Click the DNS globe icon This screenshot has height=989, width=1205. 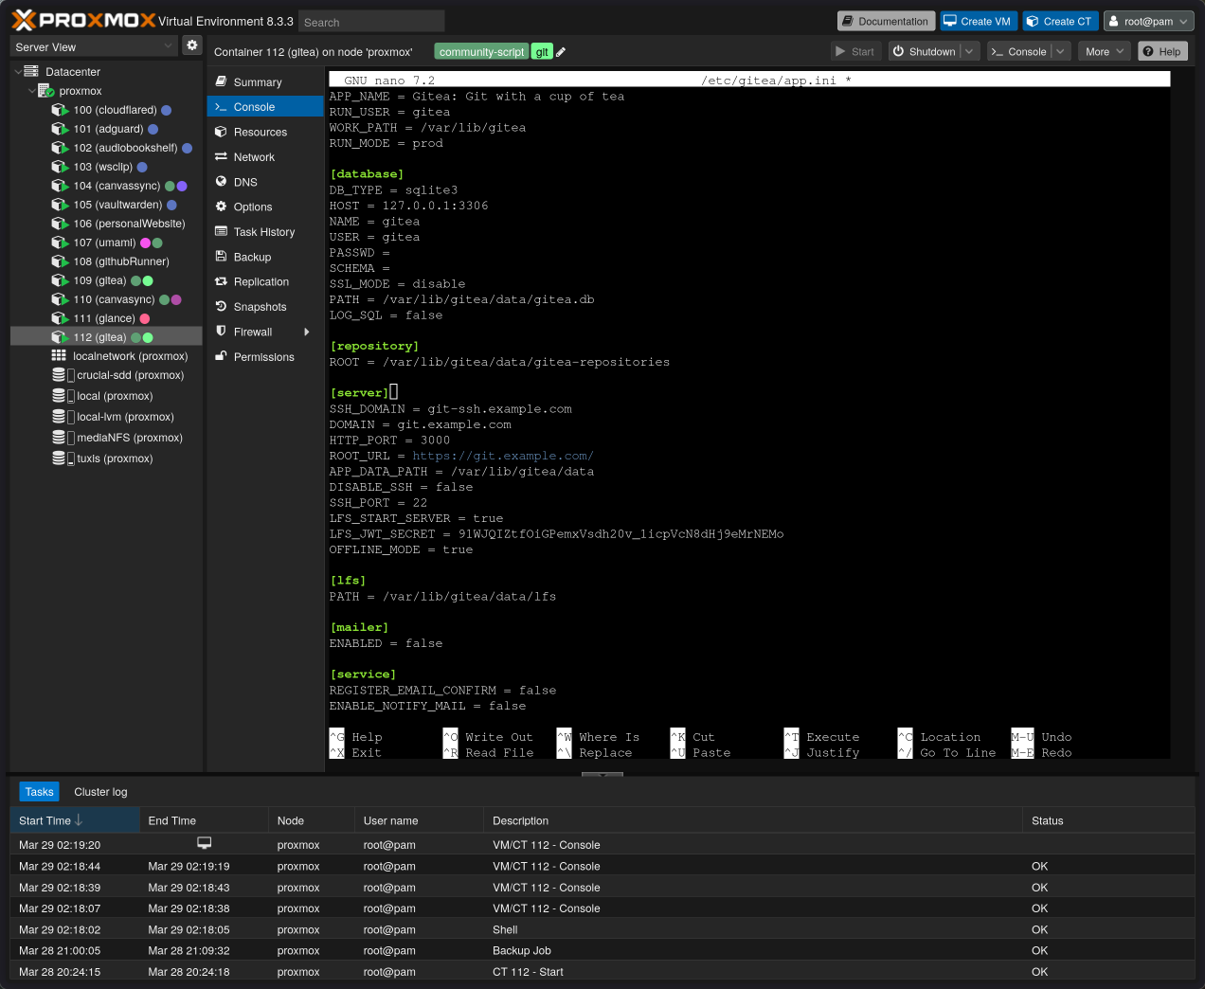[x=221, y=181]
